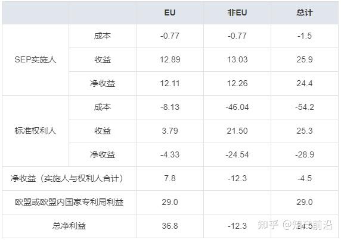The image size is (341, 240).
Task: Click the 36.8 EU total net cell
Action: (170, 226)
